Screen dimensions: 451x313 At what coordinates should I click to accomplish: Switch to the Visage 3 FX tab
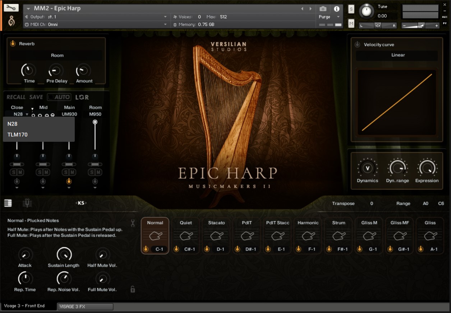coord(86,307)
